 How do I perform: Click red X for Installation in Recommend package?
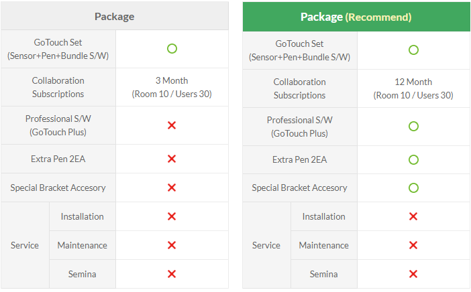point(413,216)
